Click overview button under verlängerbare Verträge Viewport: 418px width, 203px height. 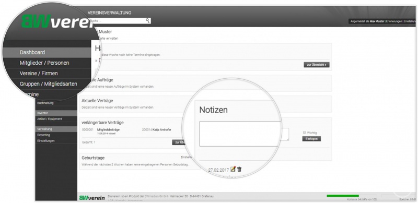[178, 142]
